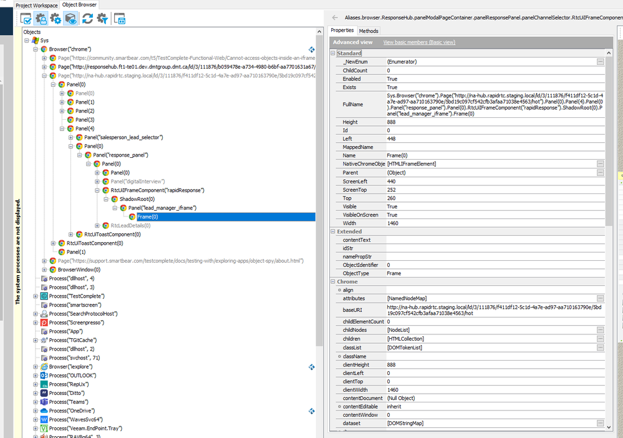The image size is (623, 438).
Task: Collapse the RtcUiIFrameComponent("rapidResponse") node
Action: pos(97,190)
